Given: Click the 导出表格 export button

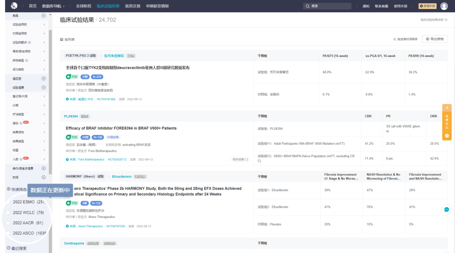Looking at the screenshot, I should pyautogui.click(x=435, y=39).
